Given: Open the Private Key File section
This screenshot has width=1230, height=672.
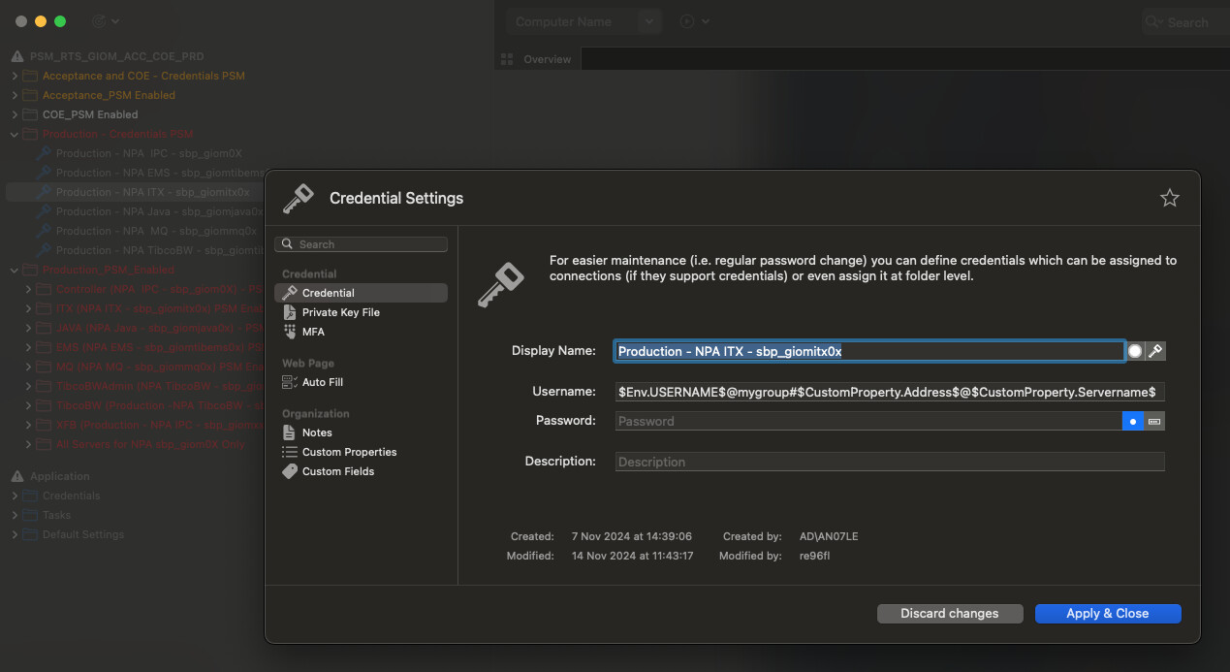Looking at the screenshot, I should coord(340,312).
